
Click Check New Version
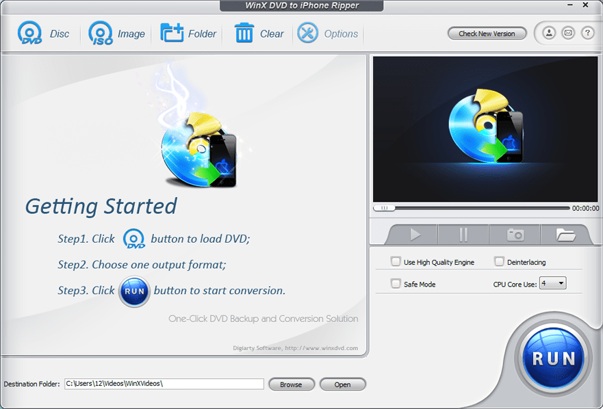coord(487,33)
